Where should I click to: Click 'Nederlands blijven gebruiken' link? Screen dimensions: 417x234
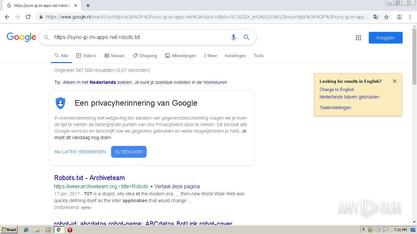pyautogui.click(x=349, y=97)
